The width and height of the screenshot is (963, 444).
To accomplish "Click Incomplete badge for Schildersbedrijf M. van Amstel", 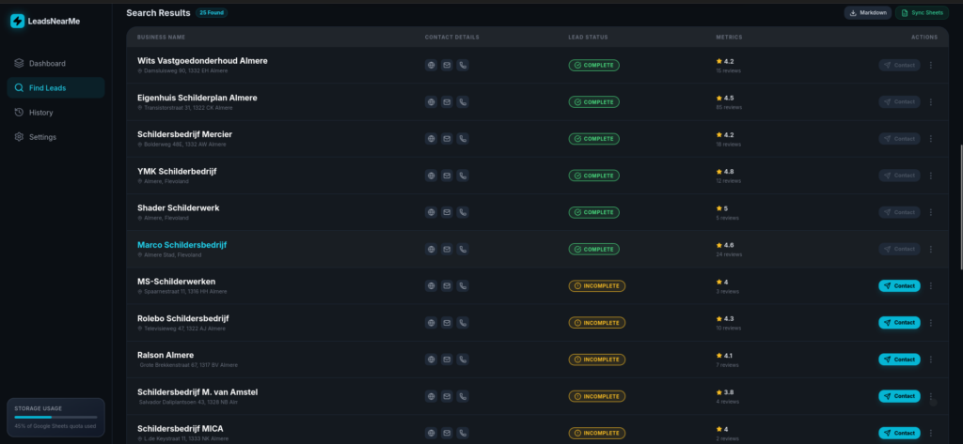I will 597,396.
